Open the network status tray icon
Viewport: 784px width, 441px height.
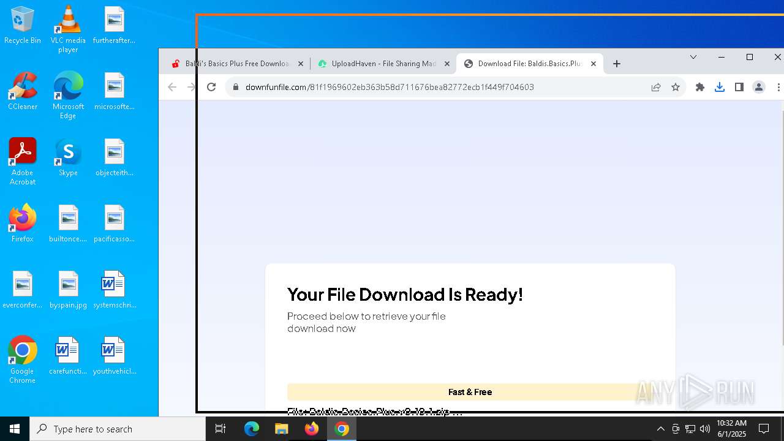(x=690, y=429)
